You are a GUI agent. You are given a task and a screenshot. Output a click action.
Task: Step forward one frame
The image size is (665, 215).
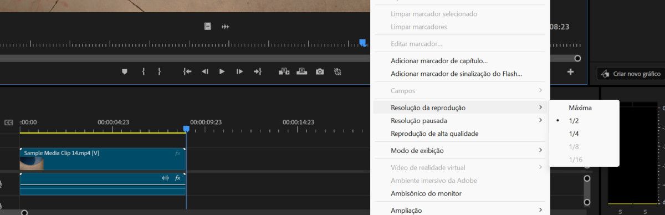tap(239, 71)
